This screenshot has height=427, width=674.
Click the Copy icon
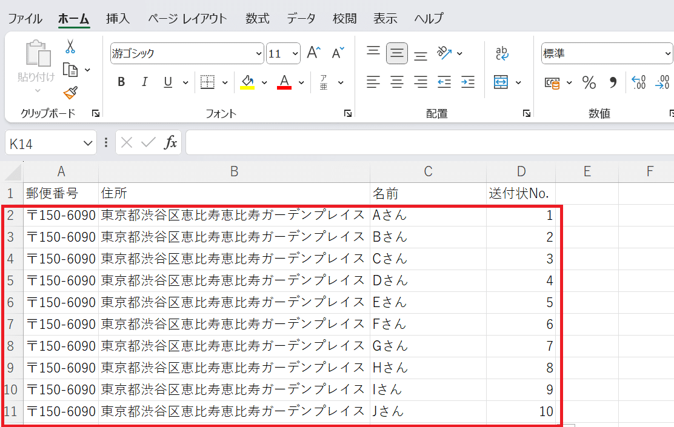(x=70, y=70)
